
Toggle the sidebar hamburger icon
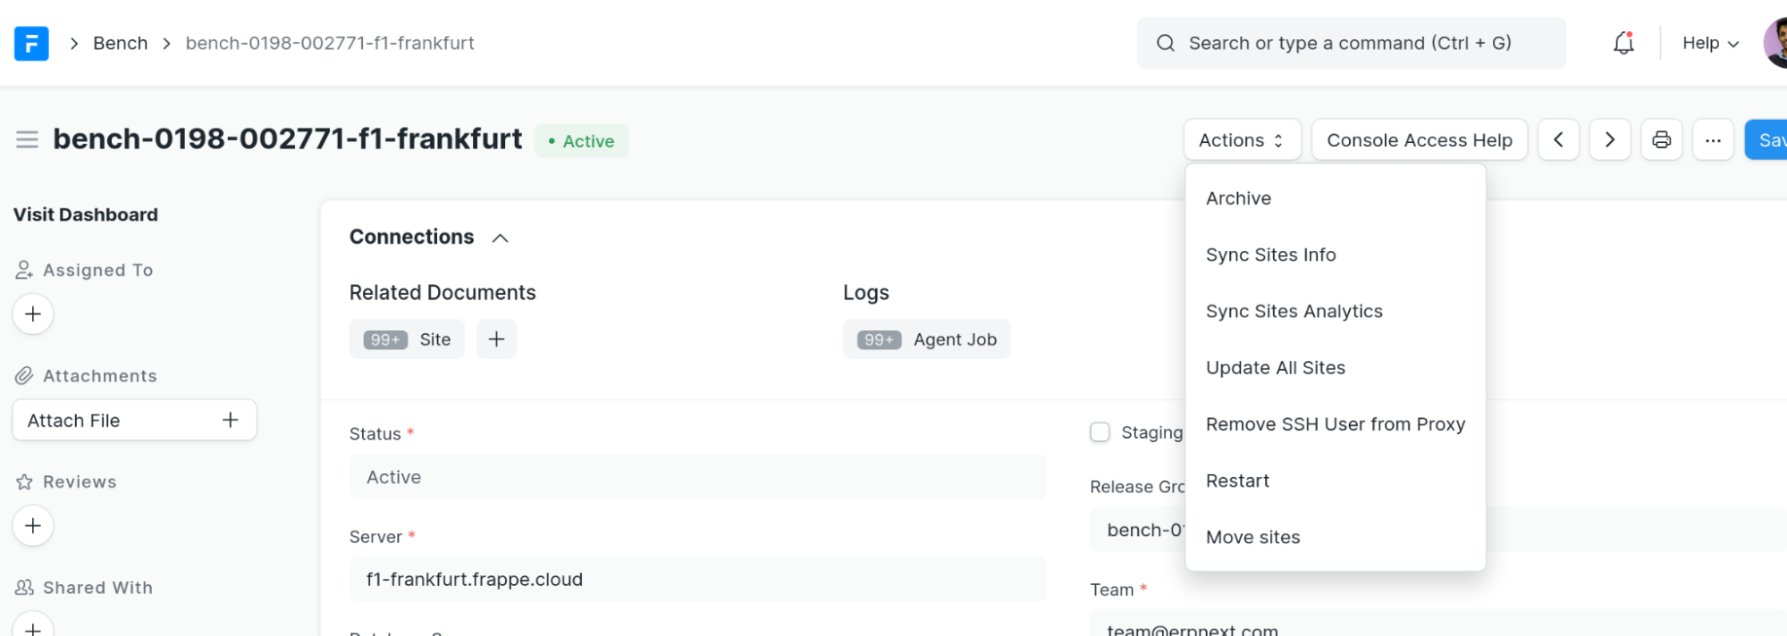[27, 139]
